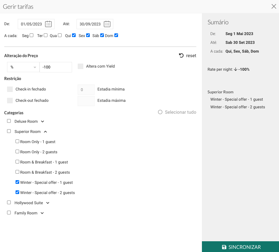This screenshot has width=279, height=252.
Task: Select the Selecionar tudo radio option
Action: click(x=160, y=112)
